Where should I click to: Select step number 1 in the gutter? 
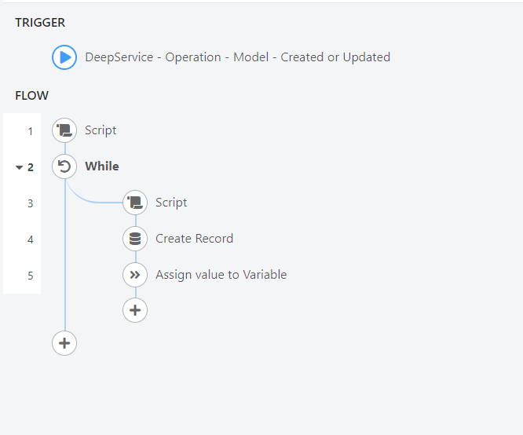tap(31, 131)
